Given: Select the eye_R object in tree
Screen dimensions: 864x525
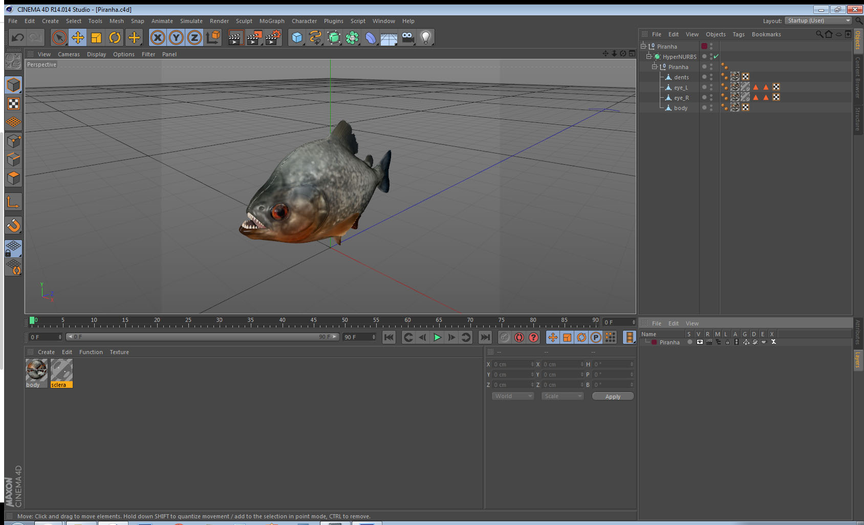Looking at the screenshot, I should pos(681,98).
